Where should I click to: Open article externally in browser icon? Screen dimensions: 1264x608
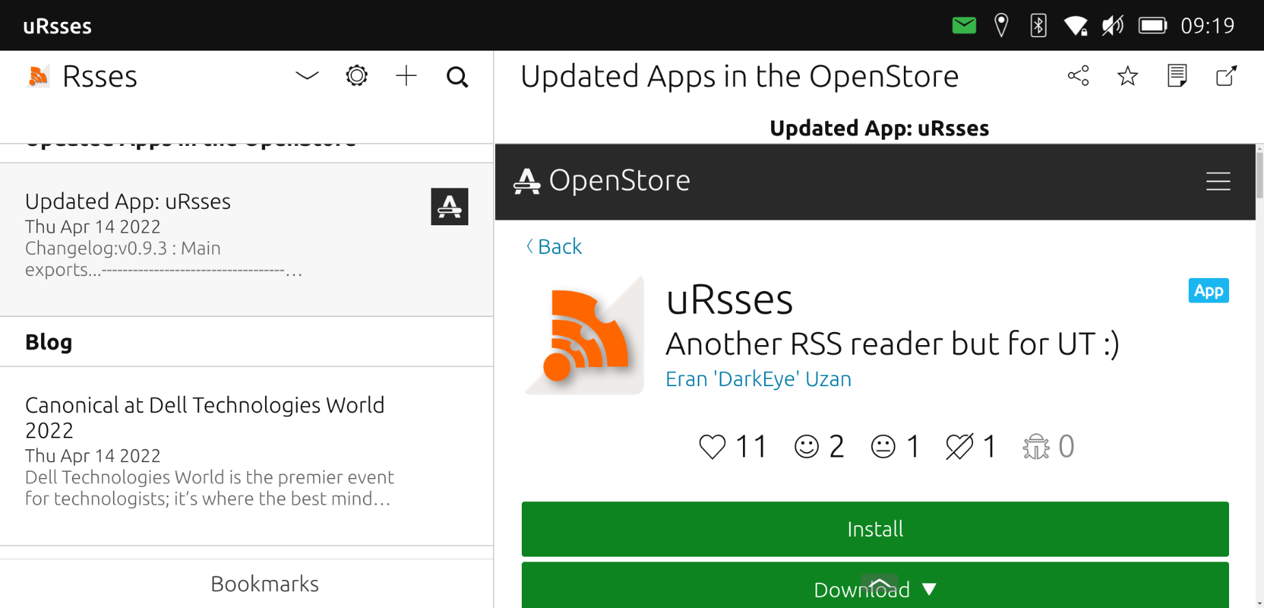click(1226, 76)
